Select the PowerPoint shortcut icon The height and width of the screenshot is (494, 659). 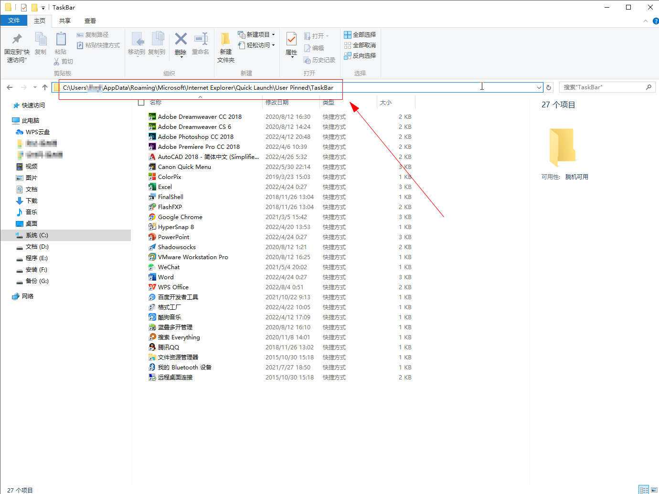tap(152, 237)
